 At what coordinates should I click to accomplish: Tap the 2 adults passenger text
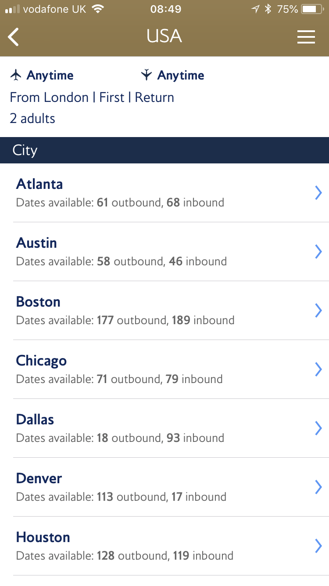pos(32,118)
